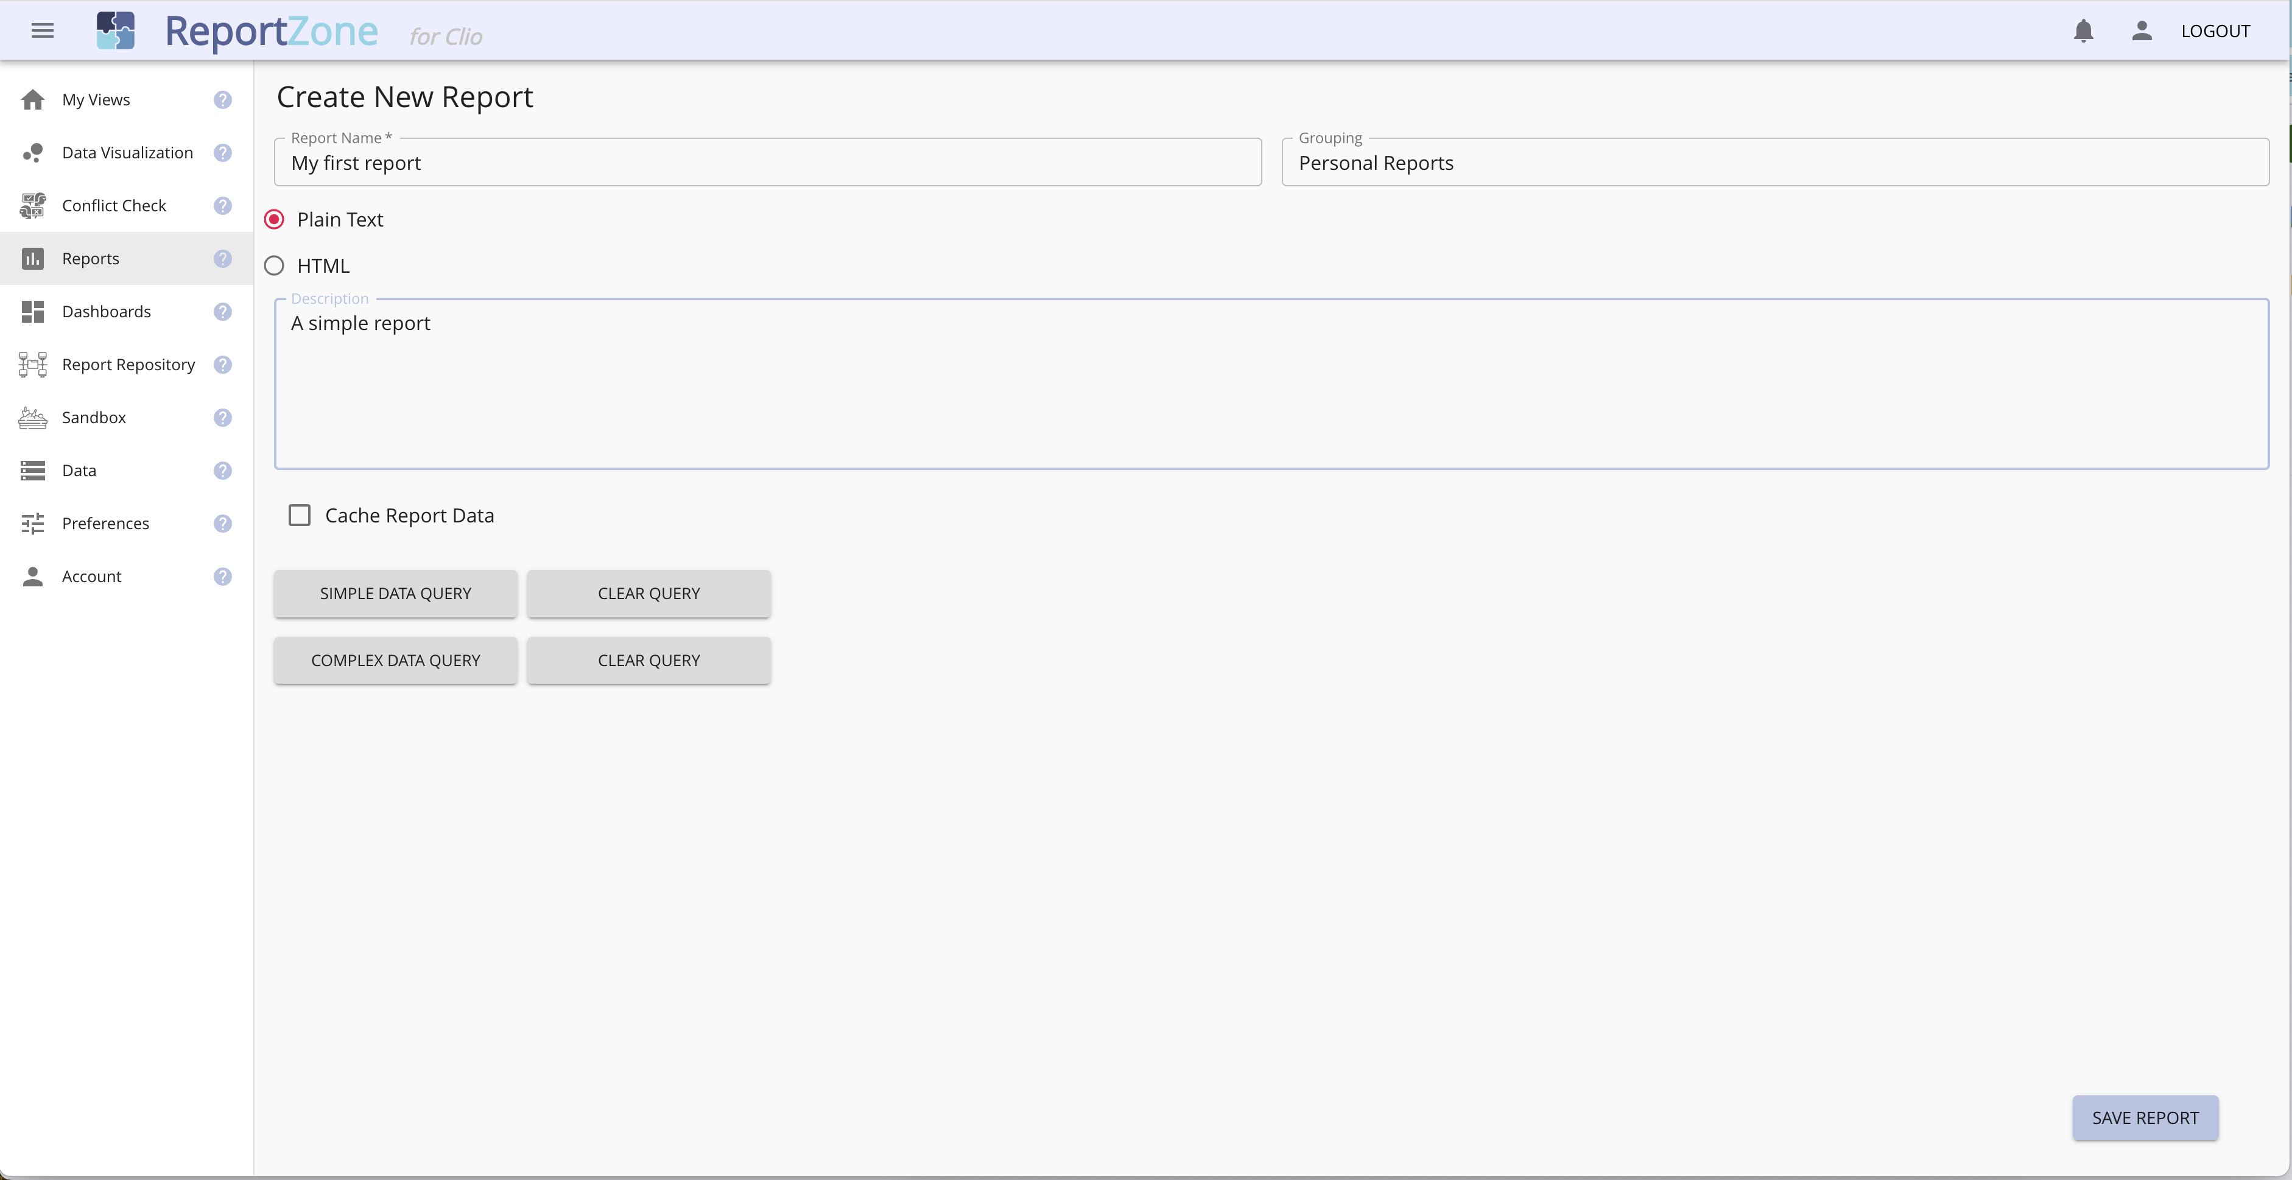Open Sandbox menu item
The width and height of the screenshot is (2292, 1180).
pyautogui.click(x=126, y=417)
